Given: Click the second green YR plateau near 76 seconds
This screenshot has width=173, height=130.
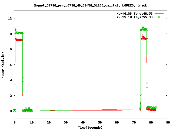Looking at the screenshot, I should 144,29.
